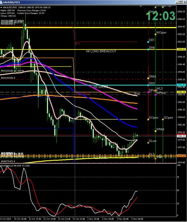The width and height of the screenshot is (187, 222).
Task: Click the orange 1975.84 price tag
Action: (181, 156)
